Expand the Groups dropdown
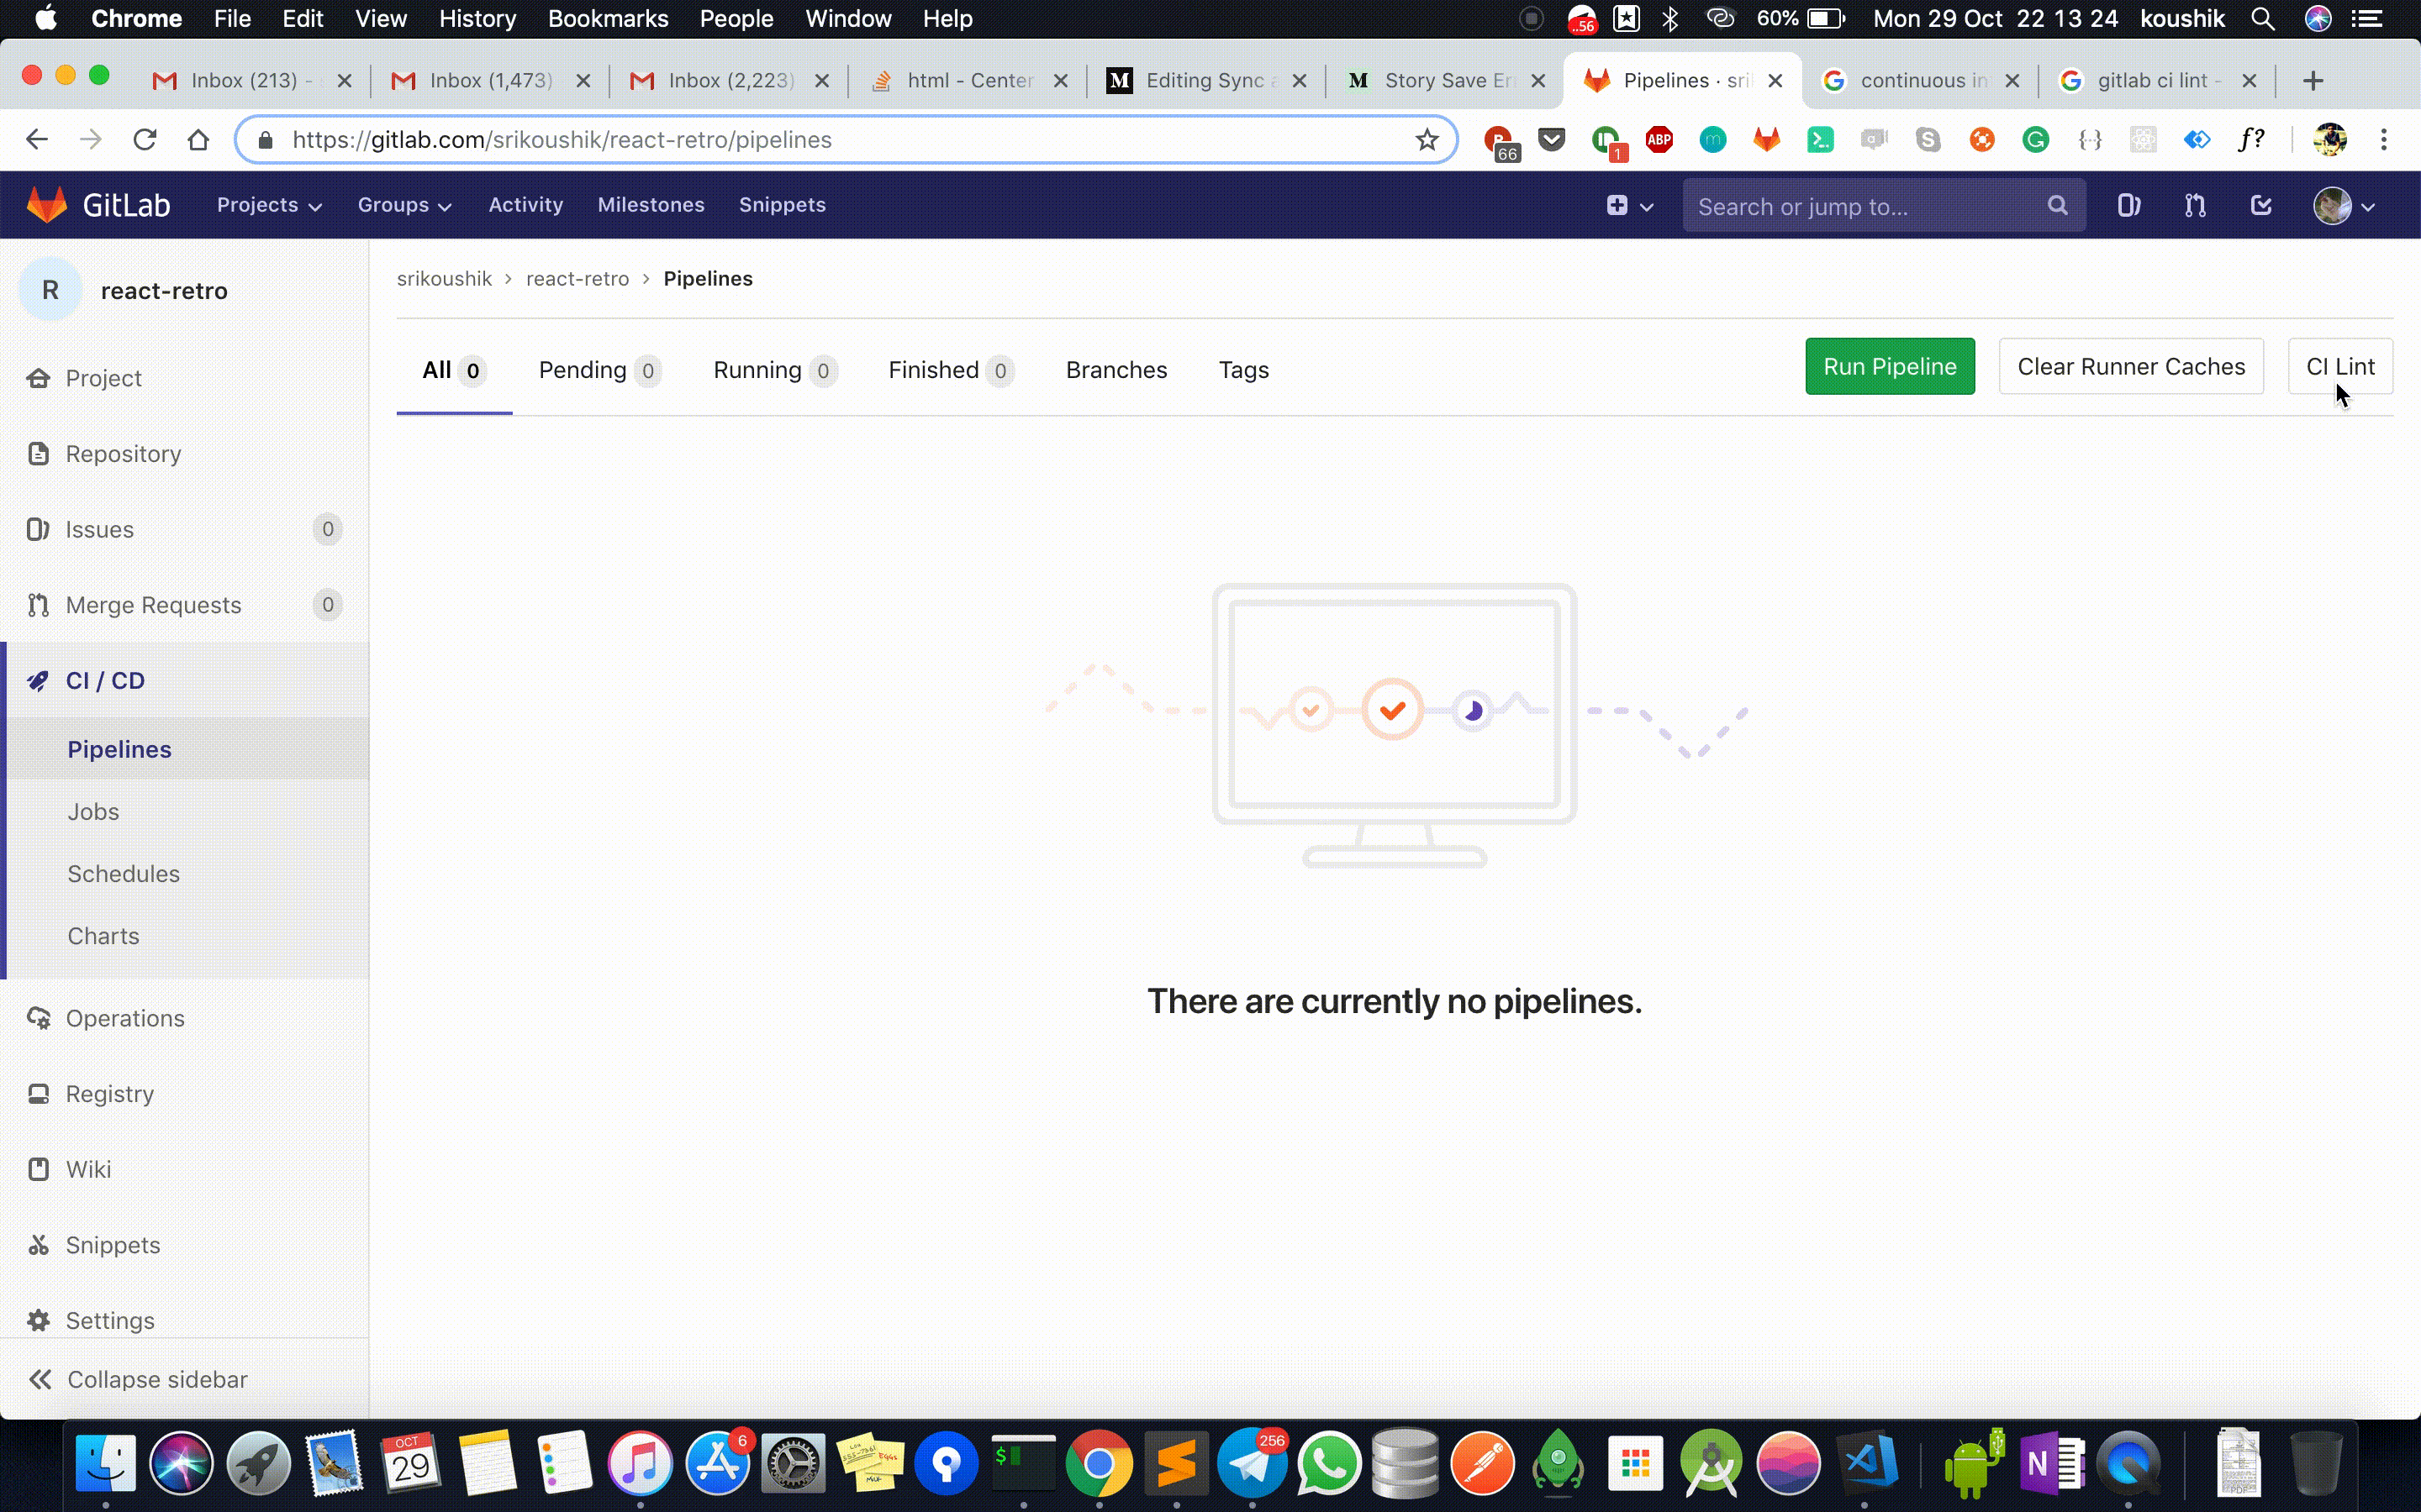 404,205
